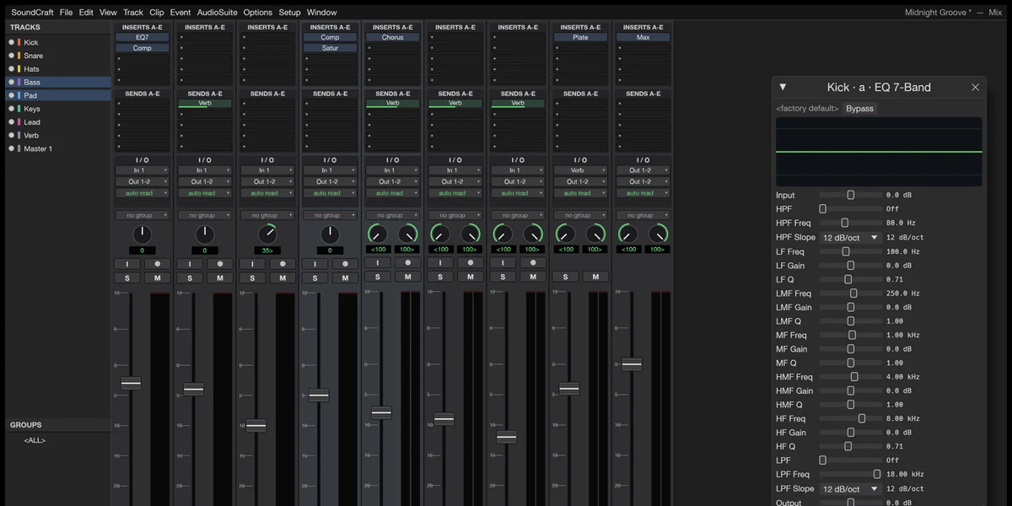Click the volume fader on Max strip
Screen dimensions: 1012x506
pyautogui.click(x=632, y=364)
